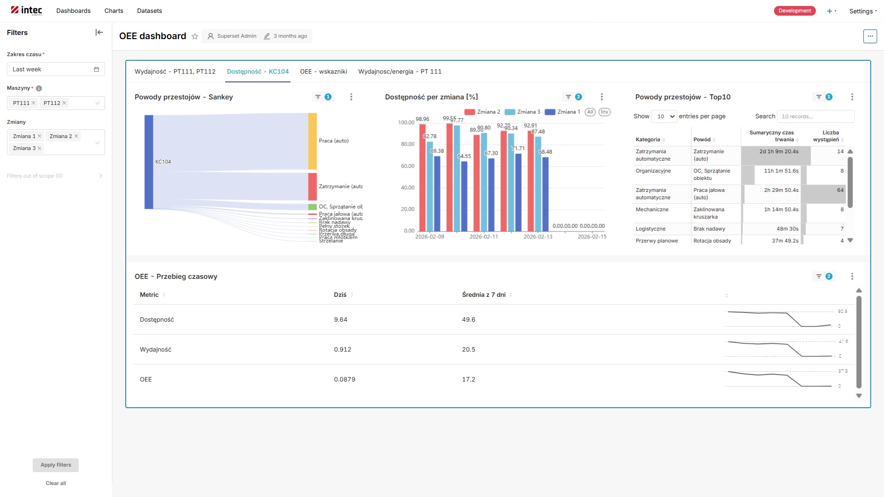The width and height of the screenshot is (884, 497).
Task: Expand the Maszyny dropdown
Action: click(x=97, y=103)
